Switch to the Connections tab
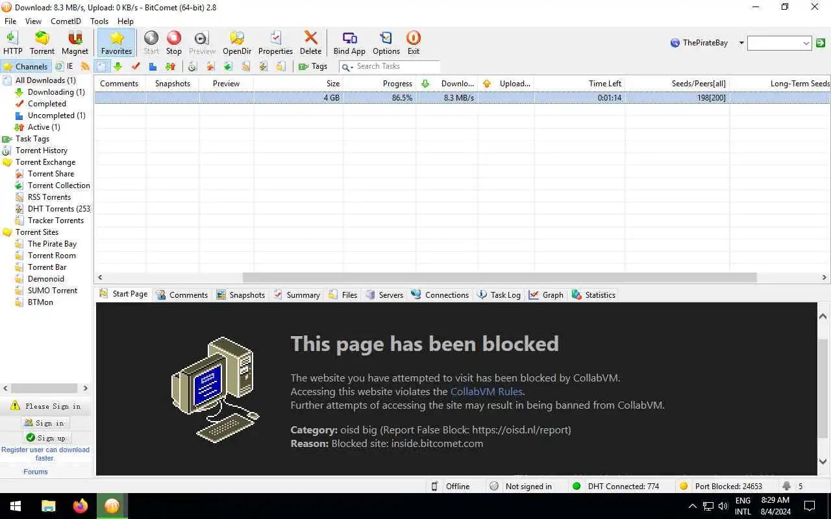Screen dimensions: 831x519 click(440, 295)
